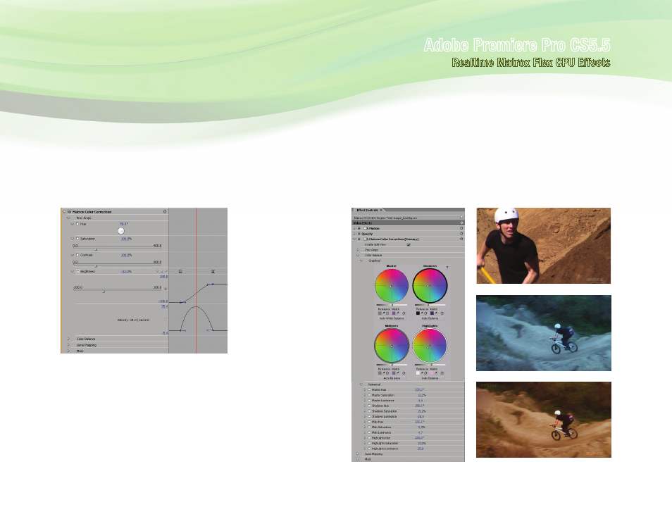Expand Color Balance in left panel

coord(68,339)
